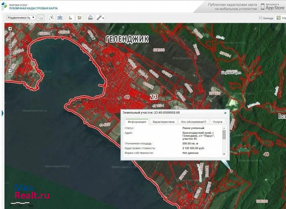
Task: Click the parcel marker circle on map
Action: pyautogui.click(x=231, y=171)
